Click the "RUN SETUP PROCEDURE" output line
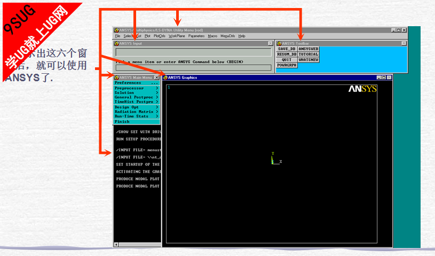 [138, 139]
